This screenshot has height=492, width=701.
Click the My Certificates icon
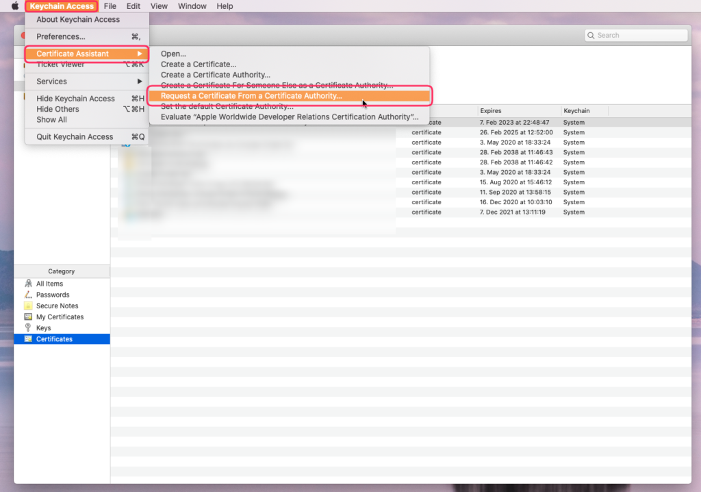click(28, 317)
